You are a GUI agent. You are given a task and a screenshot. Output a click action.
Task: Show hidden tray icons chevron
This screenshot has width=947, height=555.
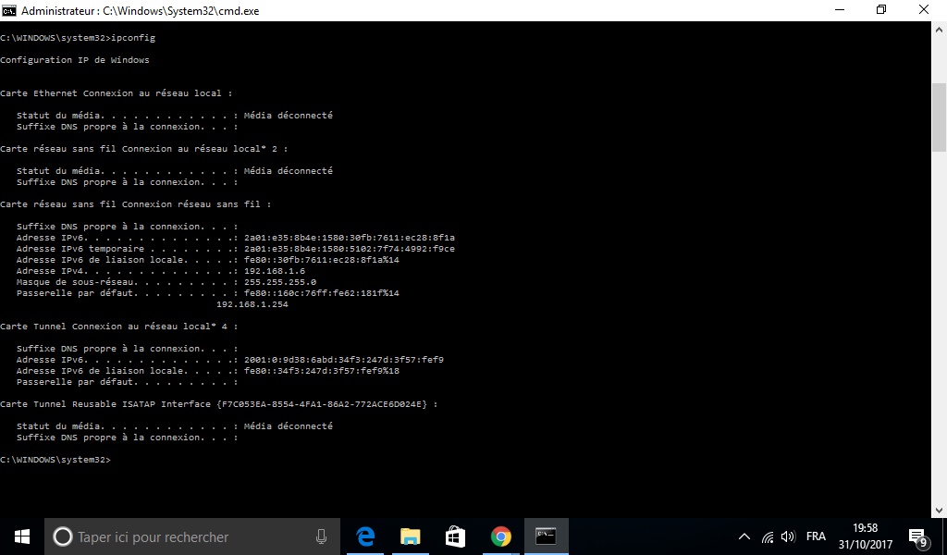744,536
